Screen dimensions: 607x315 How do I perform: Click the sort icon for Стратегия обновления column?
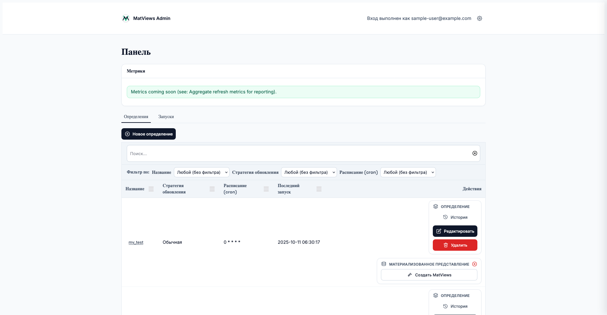[x=212, y=189]
